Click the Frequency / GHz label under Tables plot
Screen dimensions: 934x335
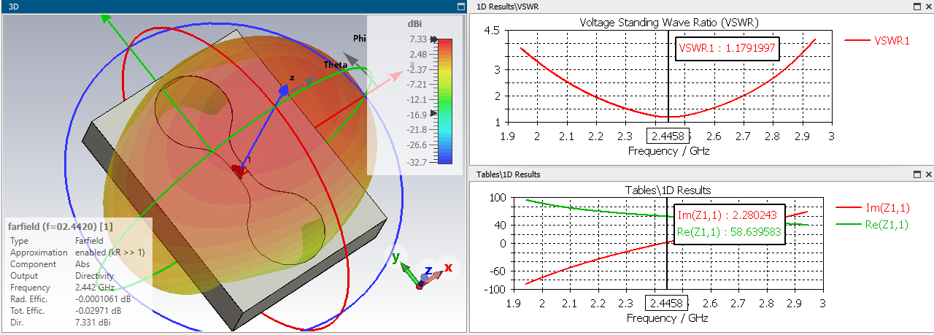click(668, 318)
